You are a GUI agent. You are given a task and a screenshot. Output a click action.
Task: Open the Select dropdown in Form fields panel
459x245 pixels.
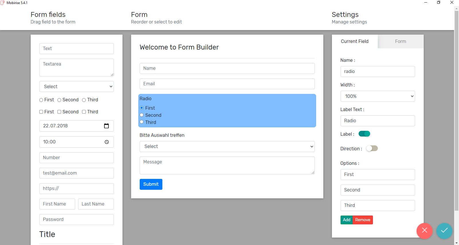coord(77,87)
